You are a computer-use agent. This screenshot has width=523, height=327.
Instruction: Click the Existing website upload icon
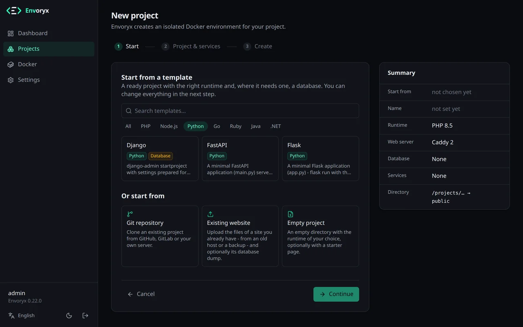point(210,214)
